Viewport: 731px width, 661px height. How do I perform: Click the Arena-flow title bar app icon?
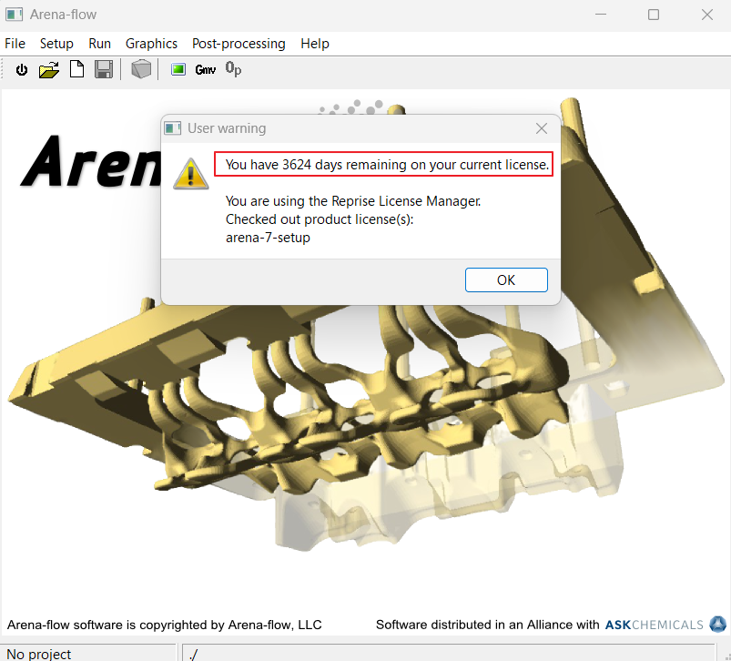pos(14,15)
